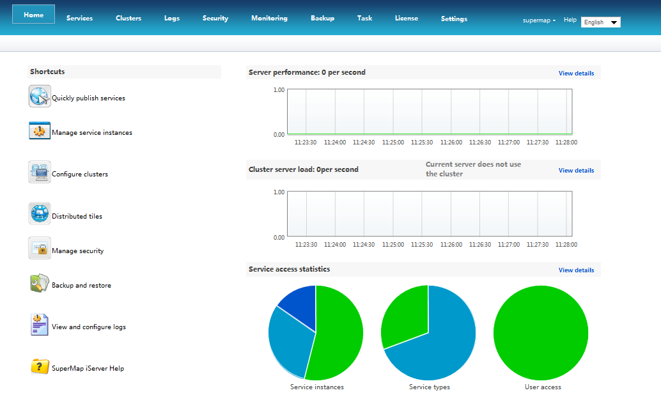The image size is (661, 418).
Task: Click the Service instances pie chart
Action: click(x=316, y=333)
